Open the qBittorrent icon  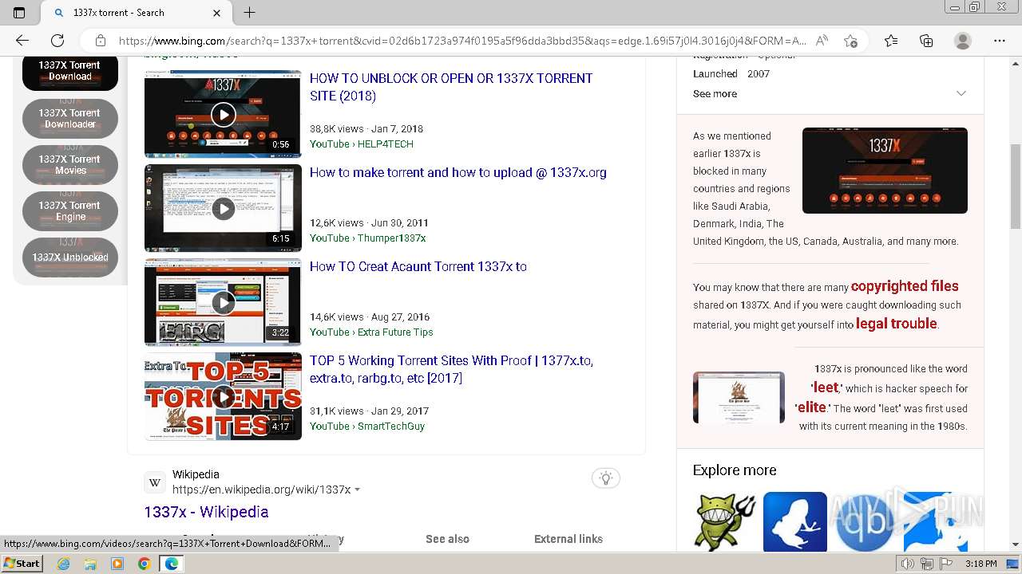coord(866,521)
